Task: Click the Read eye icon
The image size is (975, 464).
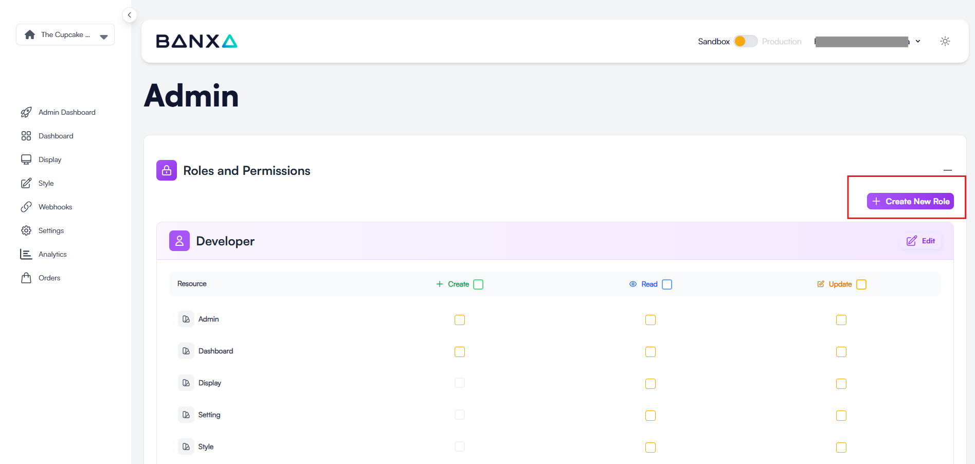Action: (x=633, y=284)
